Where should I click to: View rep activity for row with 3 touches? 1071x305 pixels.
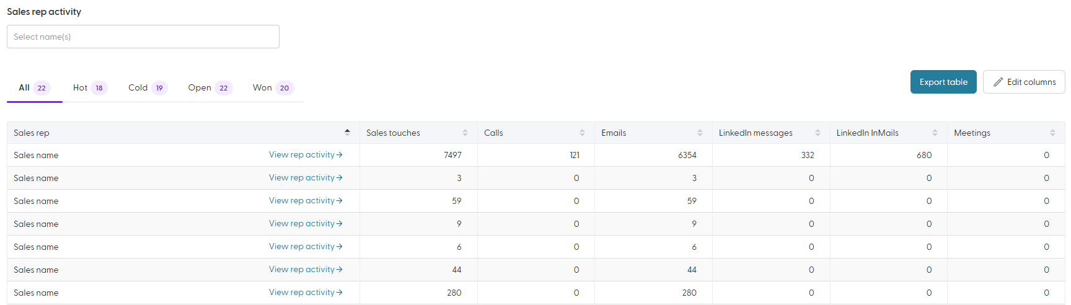(x=306, y=178)
